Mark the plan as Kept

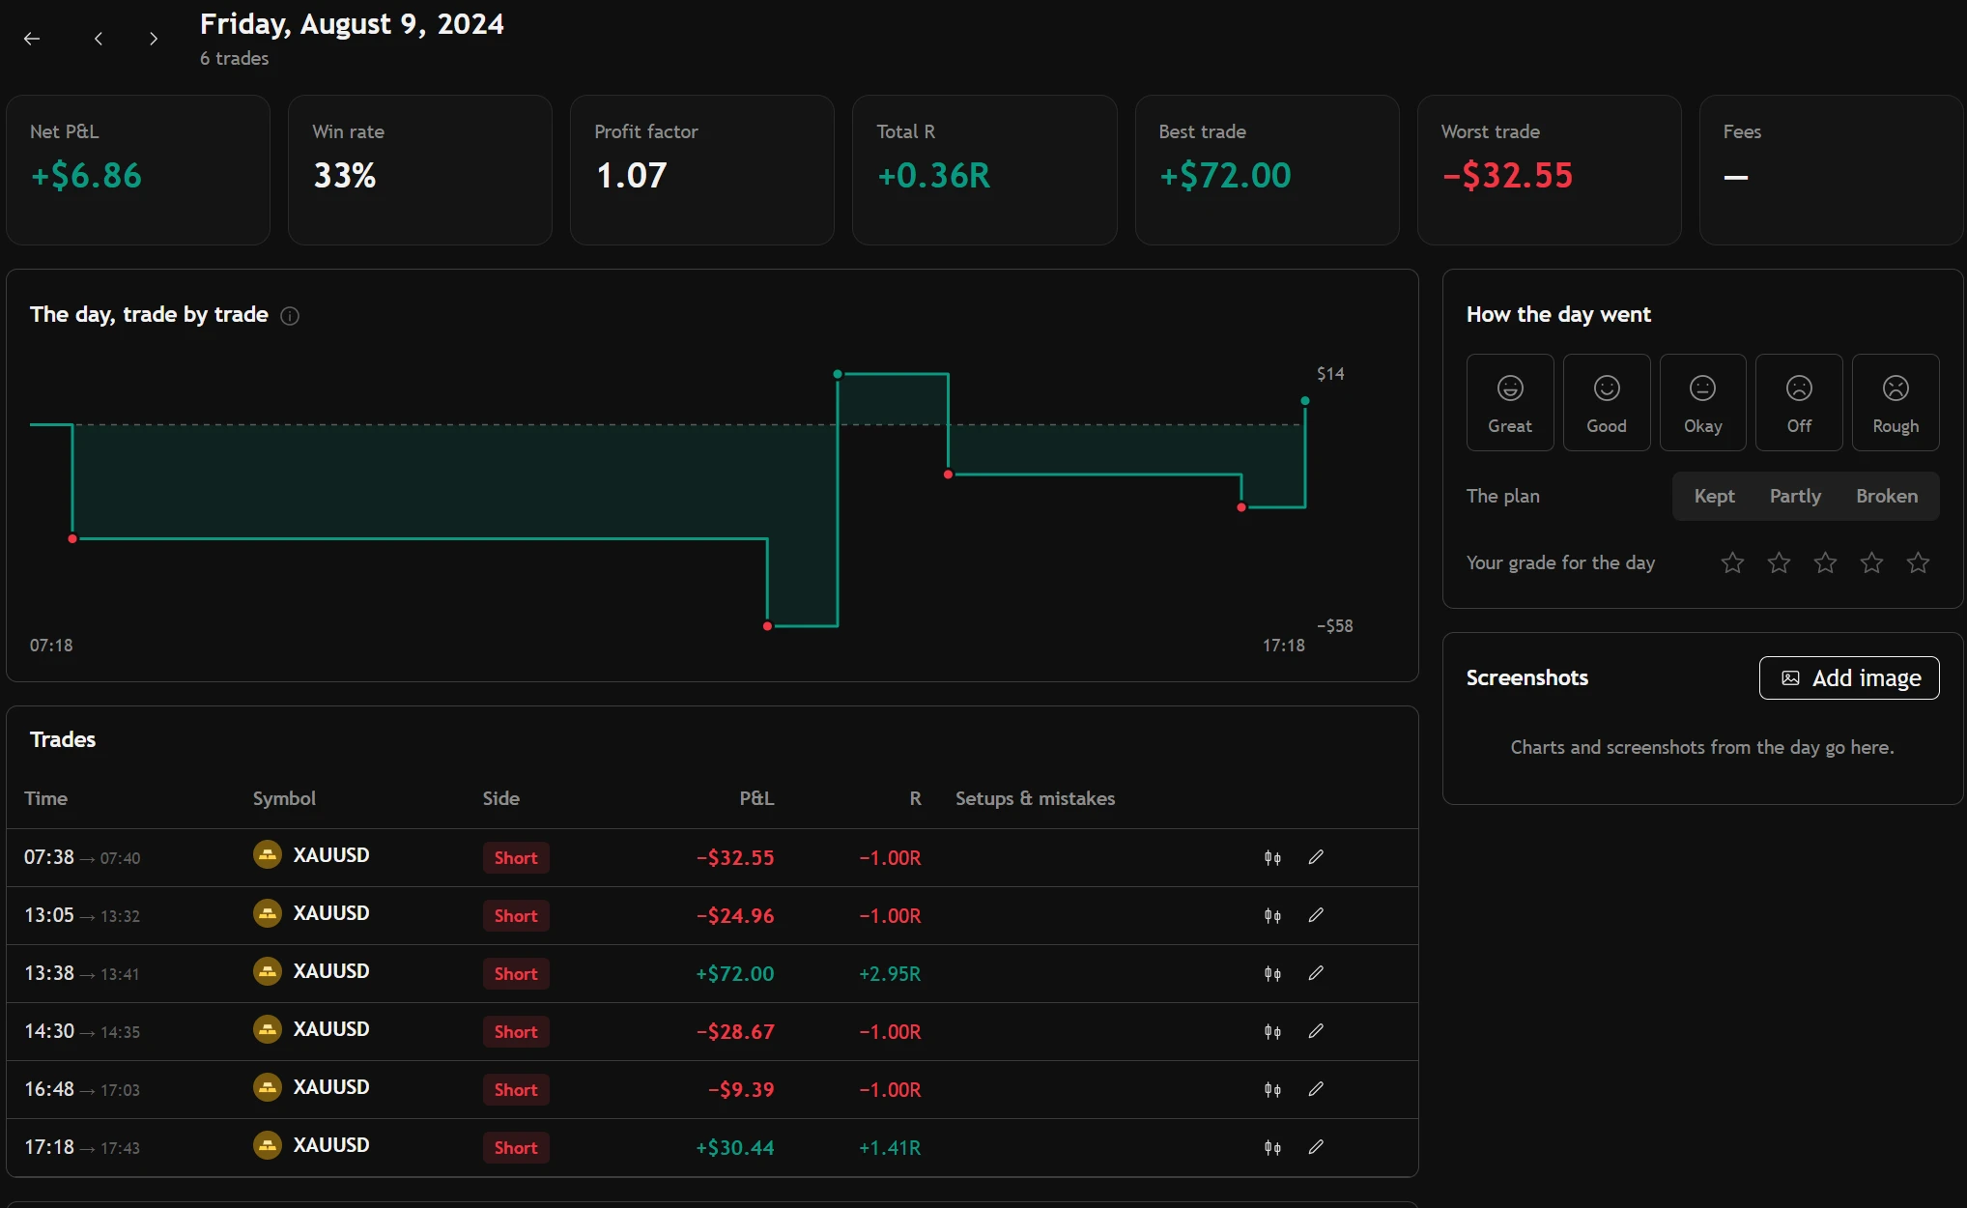pyautogui.click(x=1714, y=496)
